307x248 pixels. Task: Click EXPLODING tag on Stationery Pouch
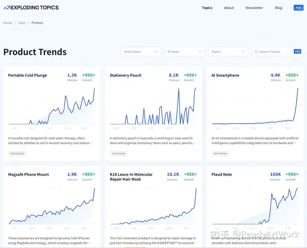coord(119,154)
